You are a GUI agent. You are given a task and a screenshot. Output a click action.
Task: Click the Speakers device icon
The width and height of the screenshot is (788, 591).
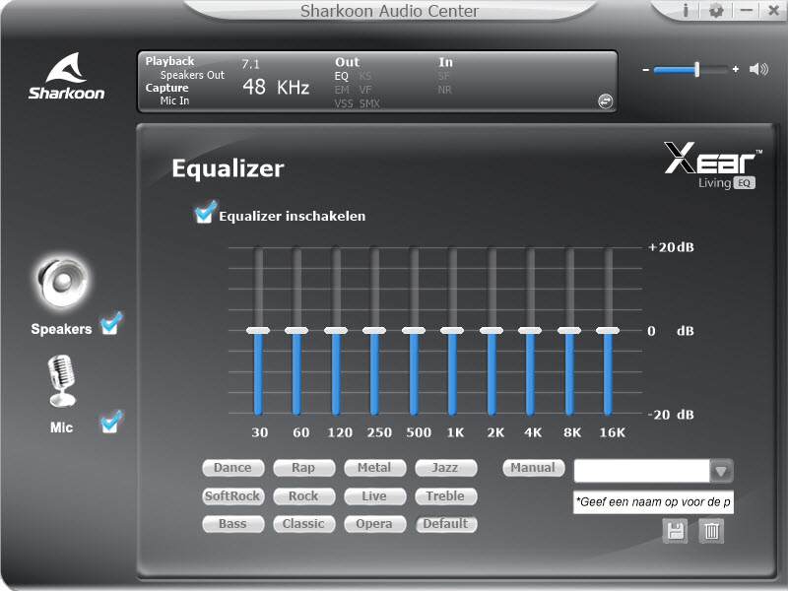point(62,284)
